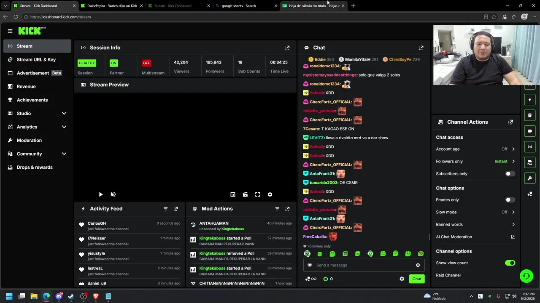Open Followers only Instant setting
The width and height of the screenshot is (540, 303).
tap(475, 161)
